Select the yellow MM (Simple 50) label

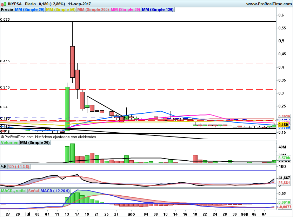(x=61, y=10)
